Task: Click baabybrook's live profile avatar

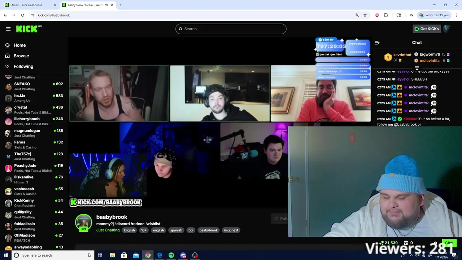Action: (x=83, y=222)
